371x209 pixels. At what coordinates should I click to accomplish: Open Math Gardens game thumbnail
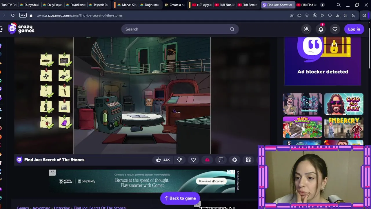(302, 127)
